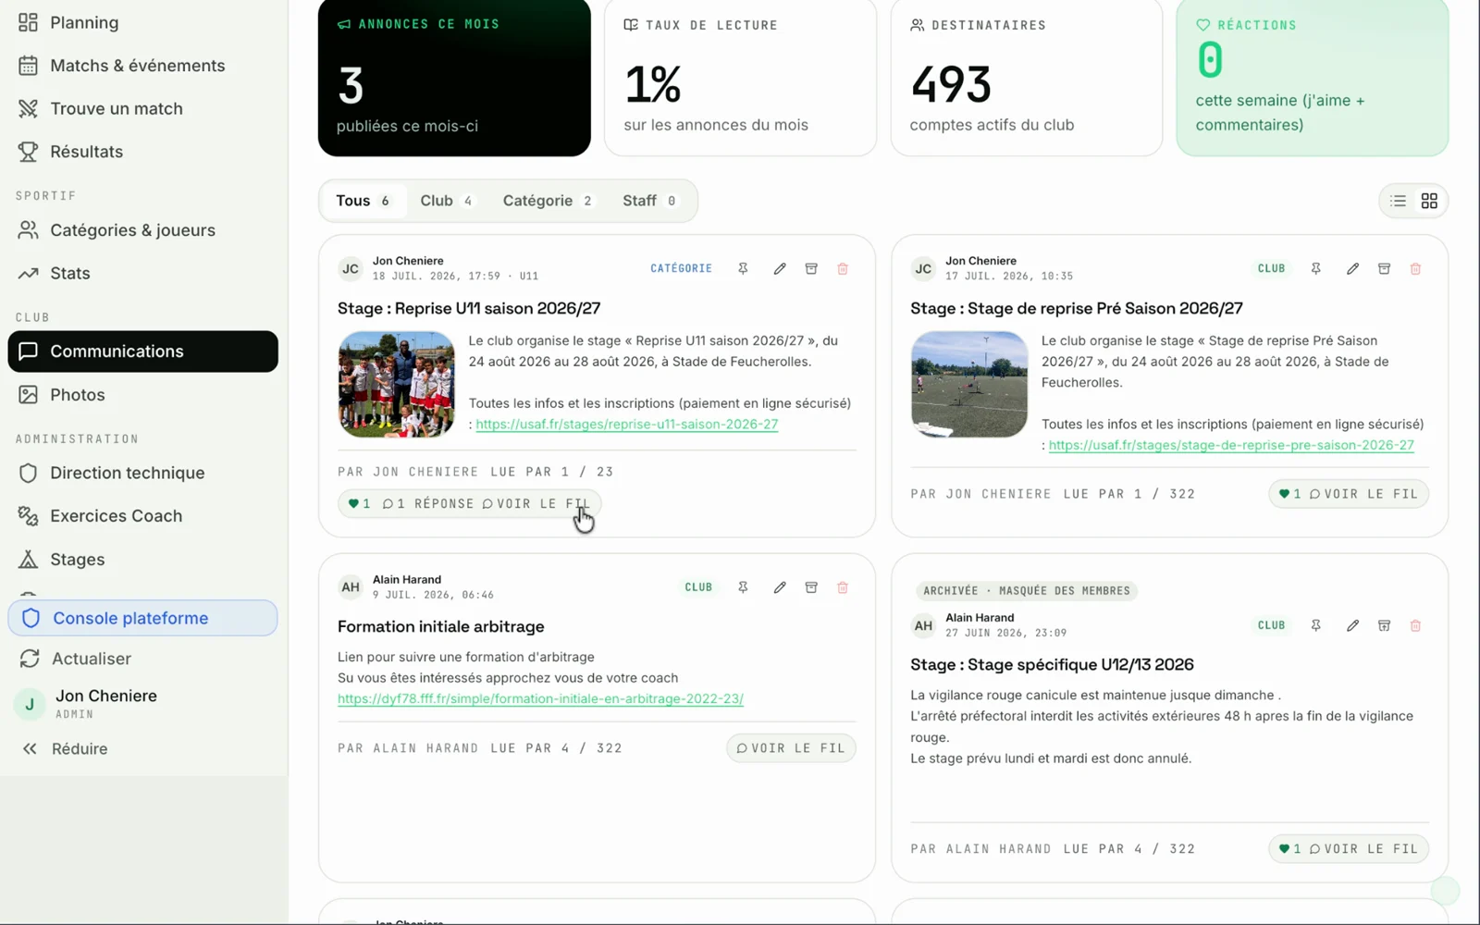Select the Club filter tab

pyautogui.click(x=446, y=201)
